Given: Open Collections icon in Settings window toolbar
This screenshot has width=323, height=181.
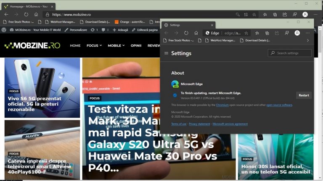Looking at the screenshot, I should (267, 33).
